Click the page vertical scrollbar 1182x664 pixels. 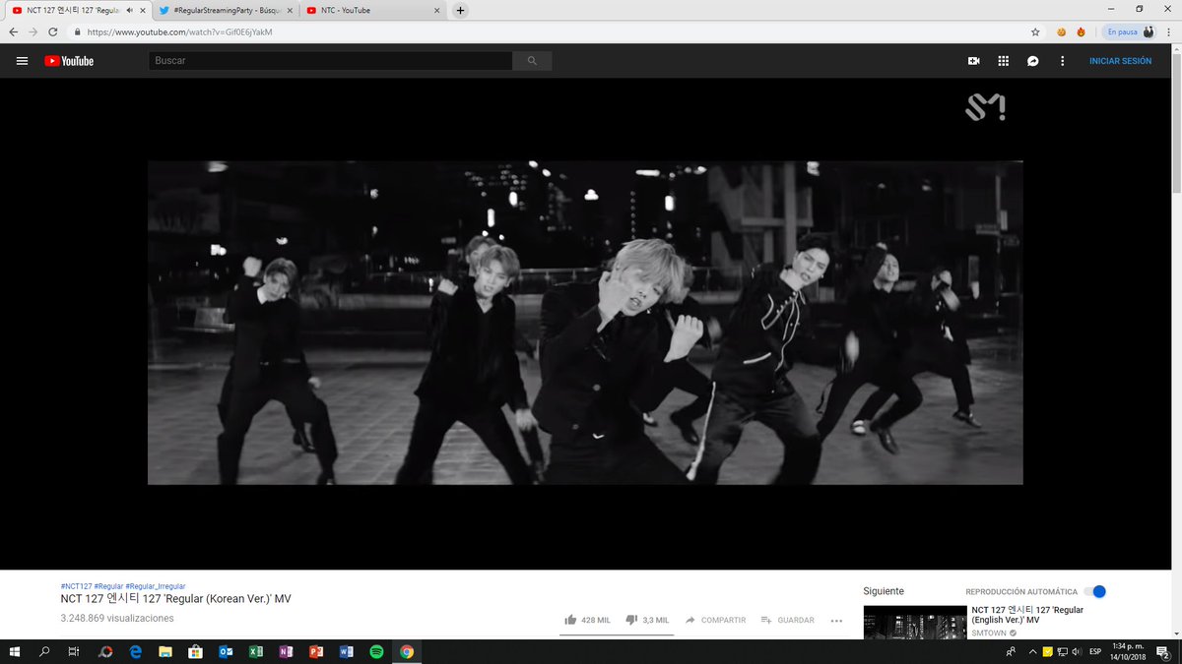(1176, 123)
